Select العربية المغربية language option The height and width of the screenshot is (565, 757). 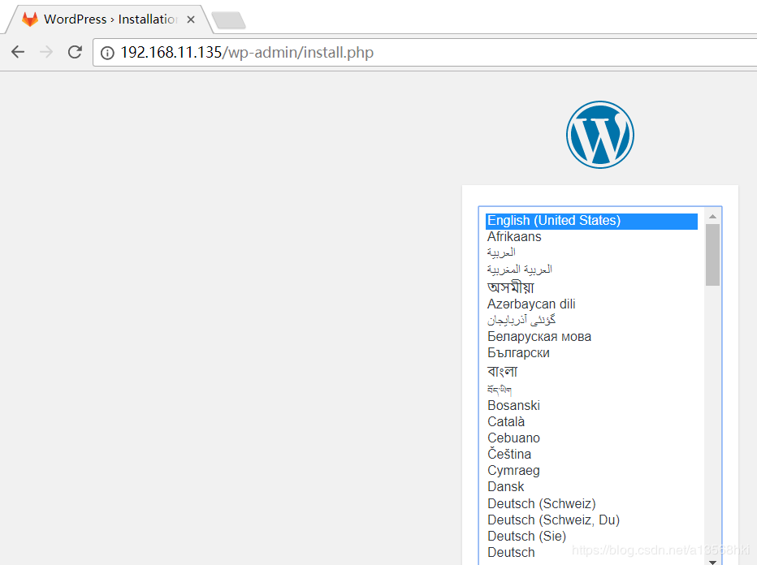[x=591, y=270]
